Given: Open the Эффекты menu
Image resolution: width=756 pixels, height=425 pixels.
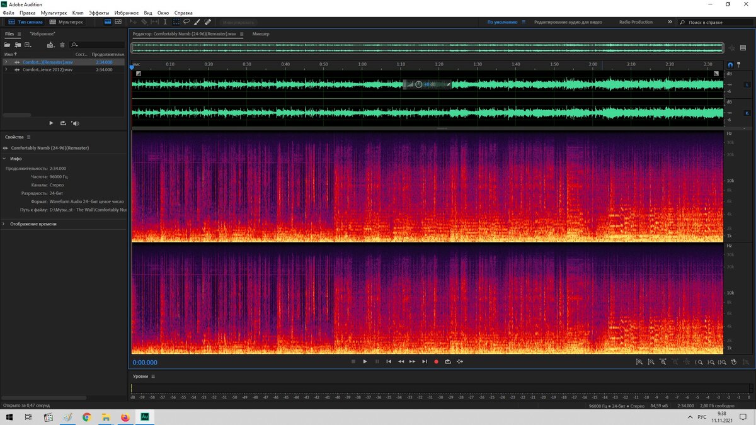Looking at the screenshot, I should point(99,12).
